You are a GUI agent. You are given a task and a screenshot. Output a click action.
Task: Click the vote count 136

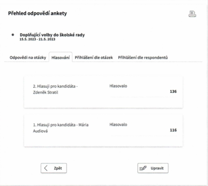click(x=173, y=92)
